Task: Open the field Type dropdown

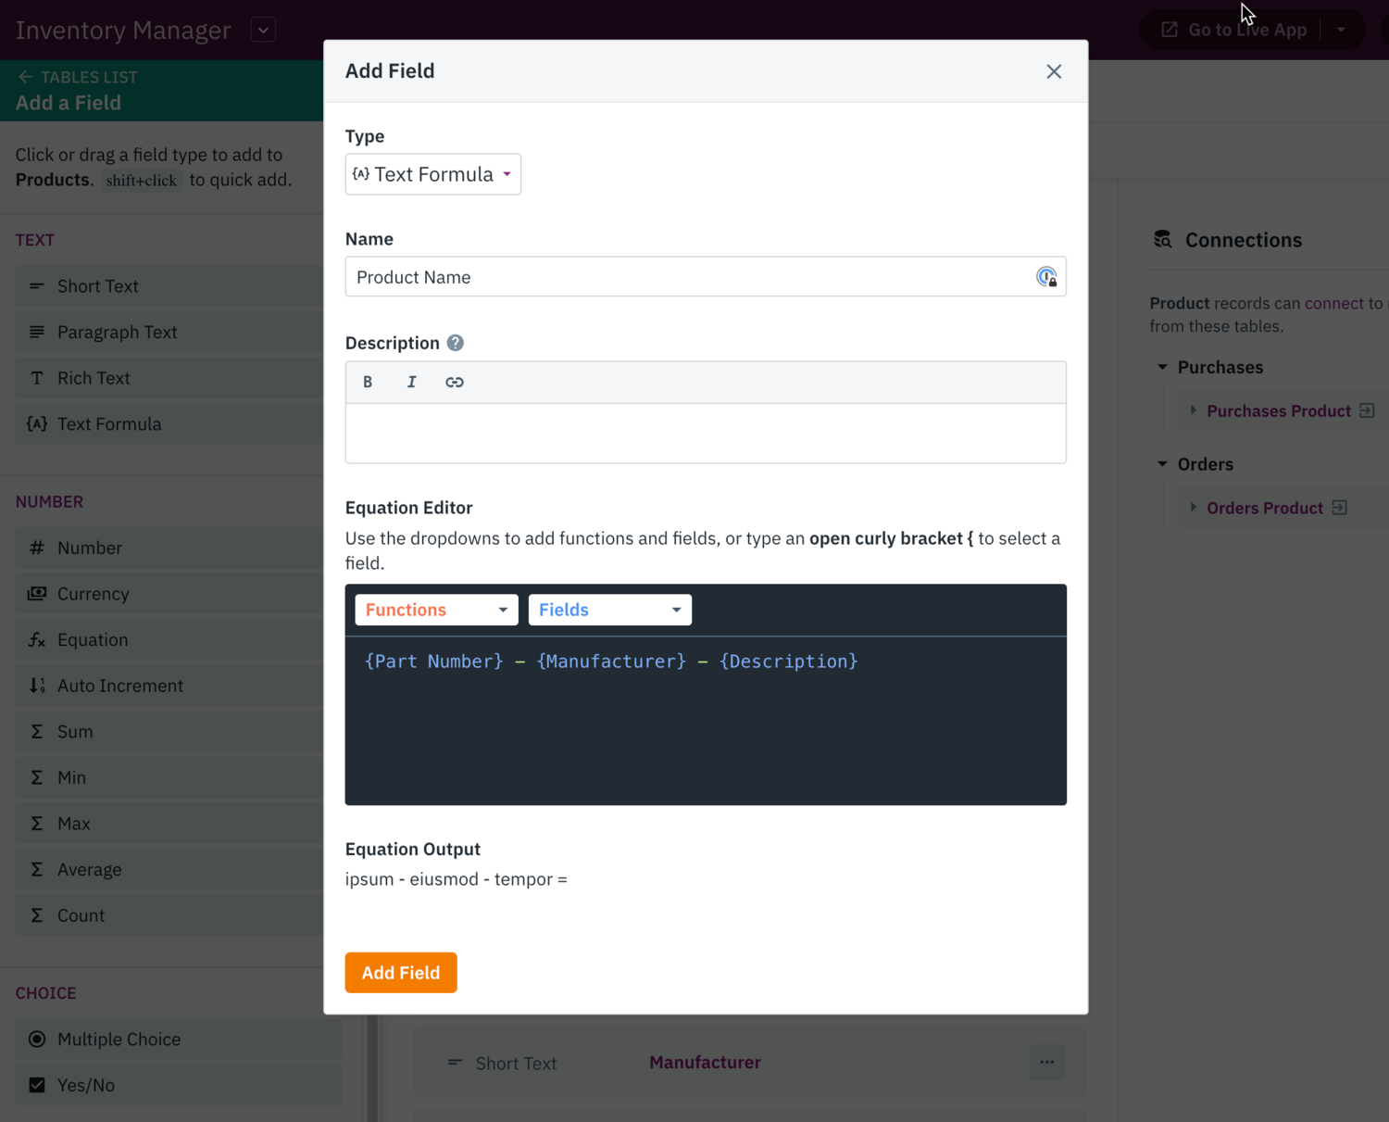Action: click(x=432, y=174)
